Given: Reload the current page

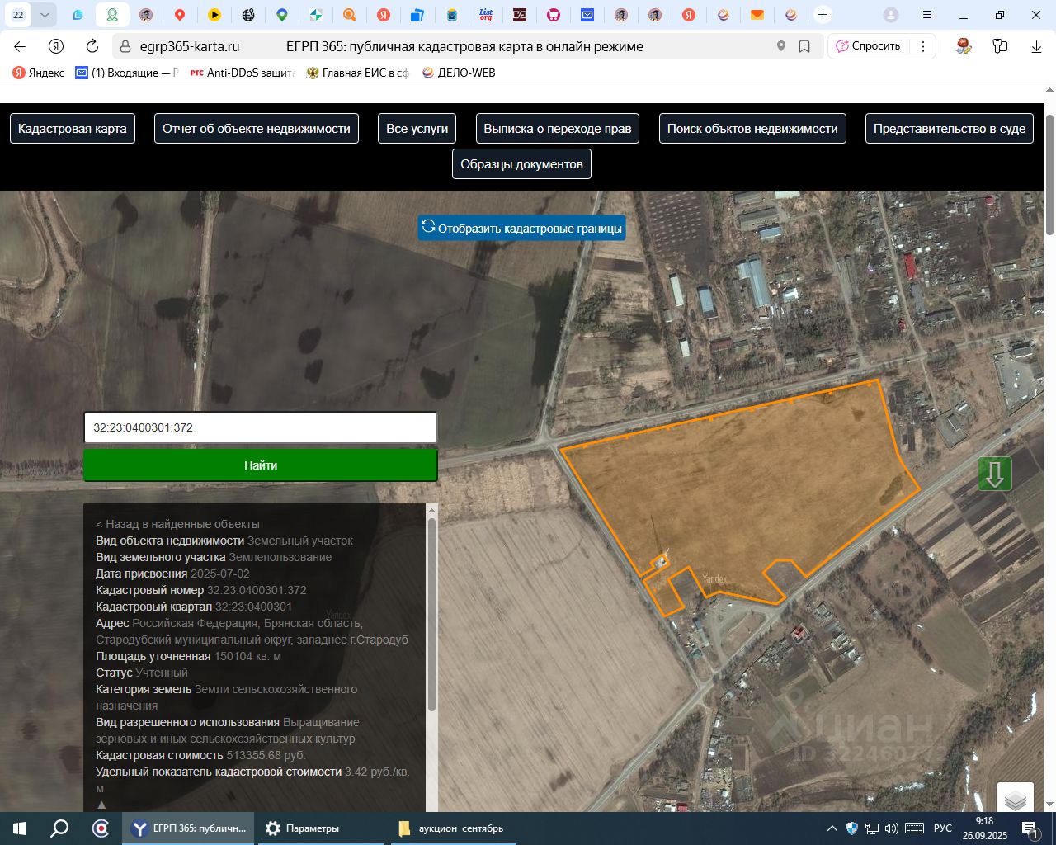Looking at the screenshot, I should [92, 46].
